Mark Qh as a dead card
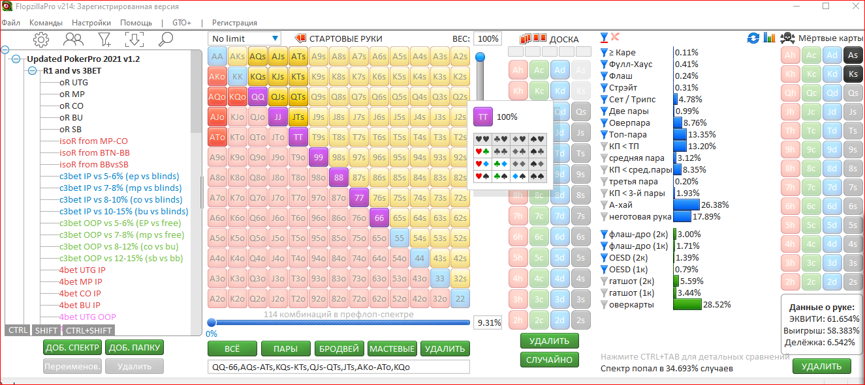865x385 pixels. pyautogui.click(x=791, y=93)
